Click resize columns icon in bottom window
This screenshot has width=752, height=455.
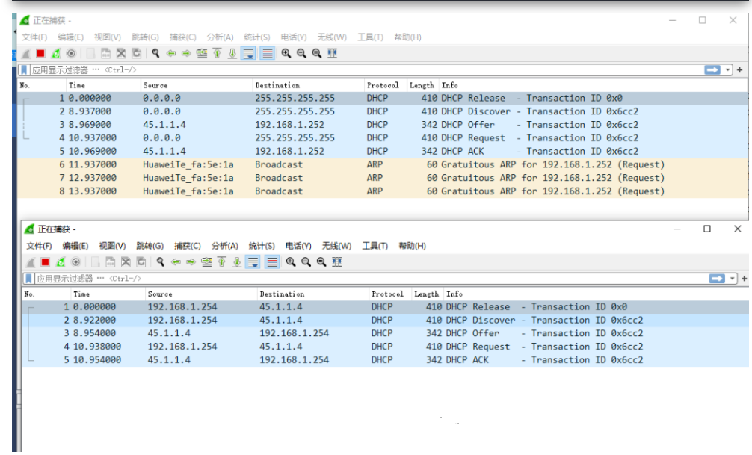[336, 261]
